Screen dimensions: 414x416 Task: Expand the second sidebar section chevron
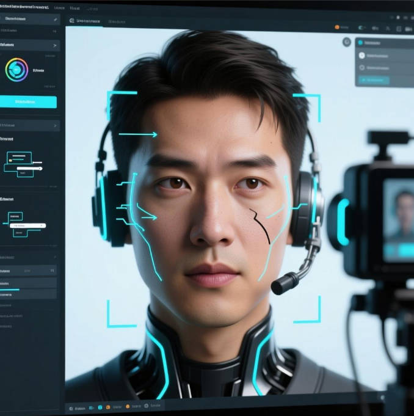(56, 45)
